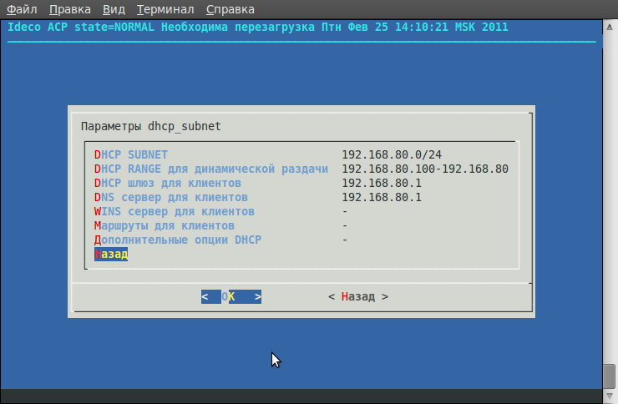Pick WINS сервер для клиентов

click(x=175, y=211)
